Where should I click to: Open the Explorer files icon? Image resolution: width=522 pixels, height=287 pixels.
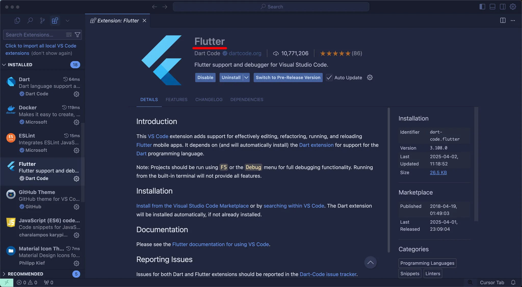(17, 20)
